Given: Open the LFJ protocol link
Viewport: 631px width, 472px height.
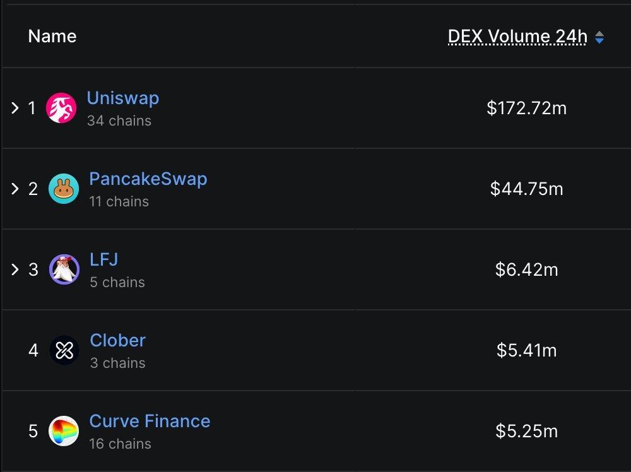Looking at the screenshot, I should 103,260.
